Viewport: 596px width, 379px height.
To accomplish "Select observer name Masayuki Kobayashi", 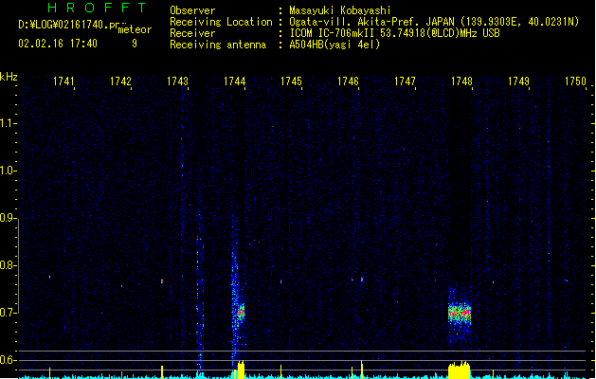I will pyautogui.click(x=340, y=10).
